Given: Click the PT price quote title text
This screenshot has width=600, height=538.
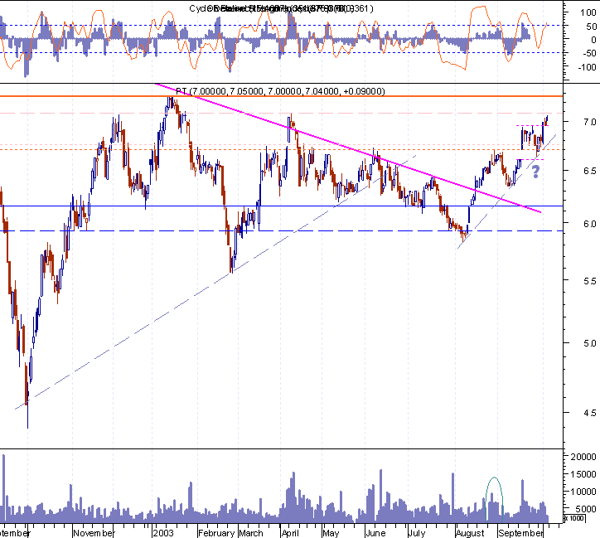Looking at the screenshot, I should [x=280, y=91].
